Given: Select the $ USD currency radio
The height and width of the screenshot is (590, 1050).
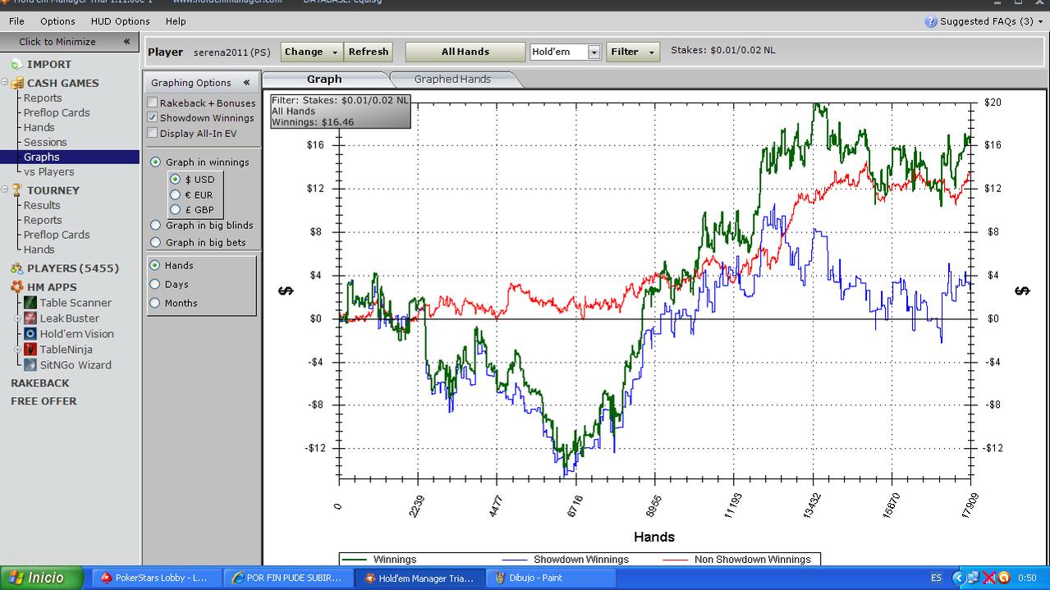Looking at the screenshot, I should [175, 179].
